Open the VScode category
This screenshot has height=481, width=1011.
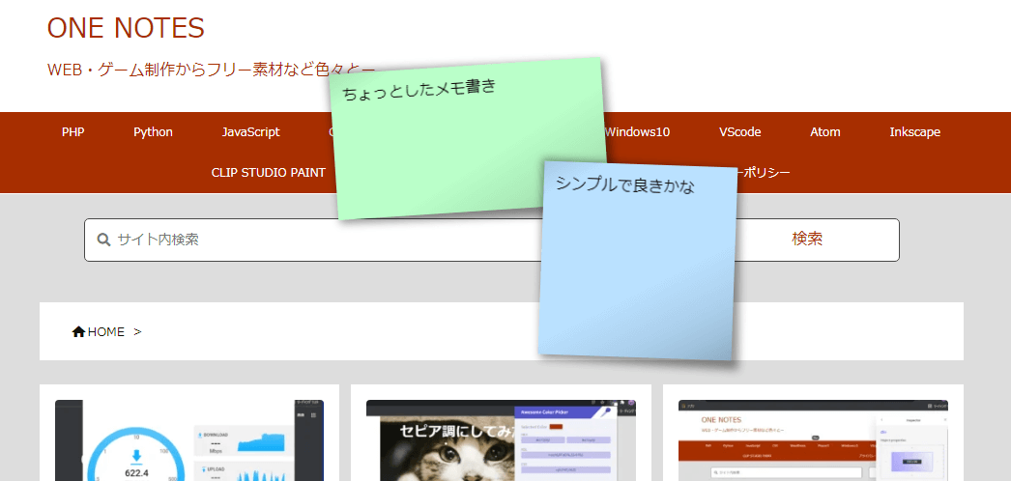(x=740, y=132)
